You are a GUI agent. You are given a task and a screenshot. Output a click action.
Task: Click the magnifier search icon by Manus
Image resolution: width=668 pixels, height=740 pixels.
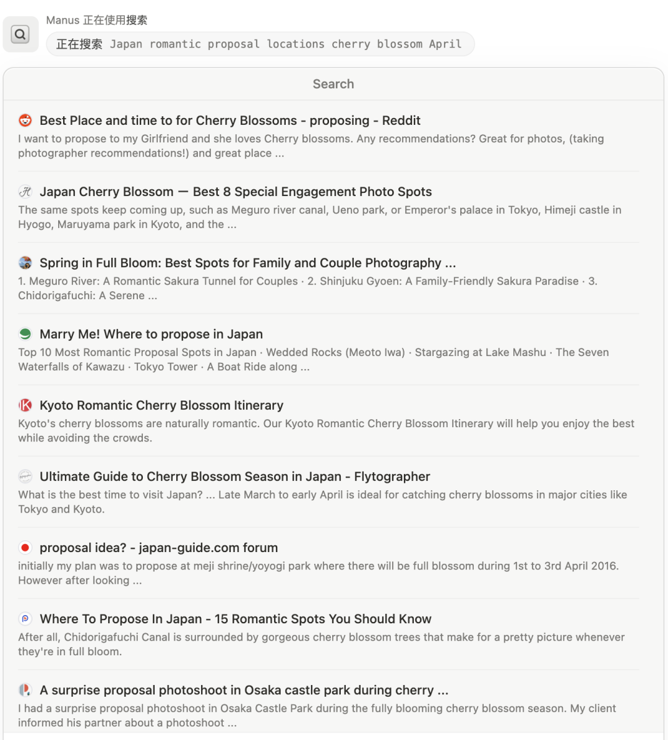coord(20,35)
